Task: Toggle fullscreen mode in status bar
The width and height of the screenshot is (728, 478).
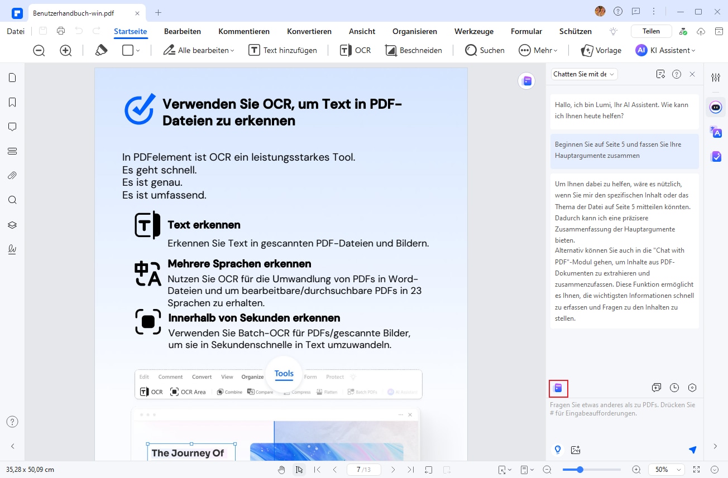Action: (696, 470)
